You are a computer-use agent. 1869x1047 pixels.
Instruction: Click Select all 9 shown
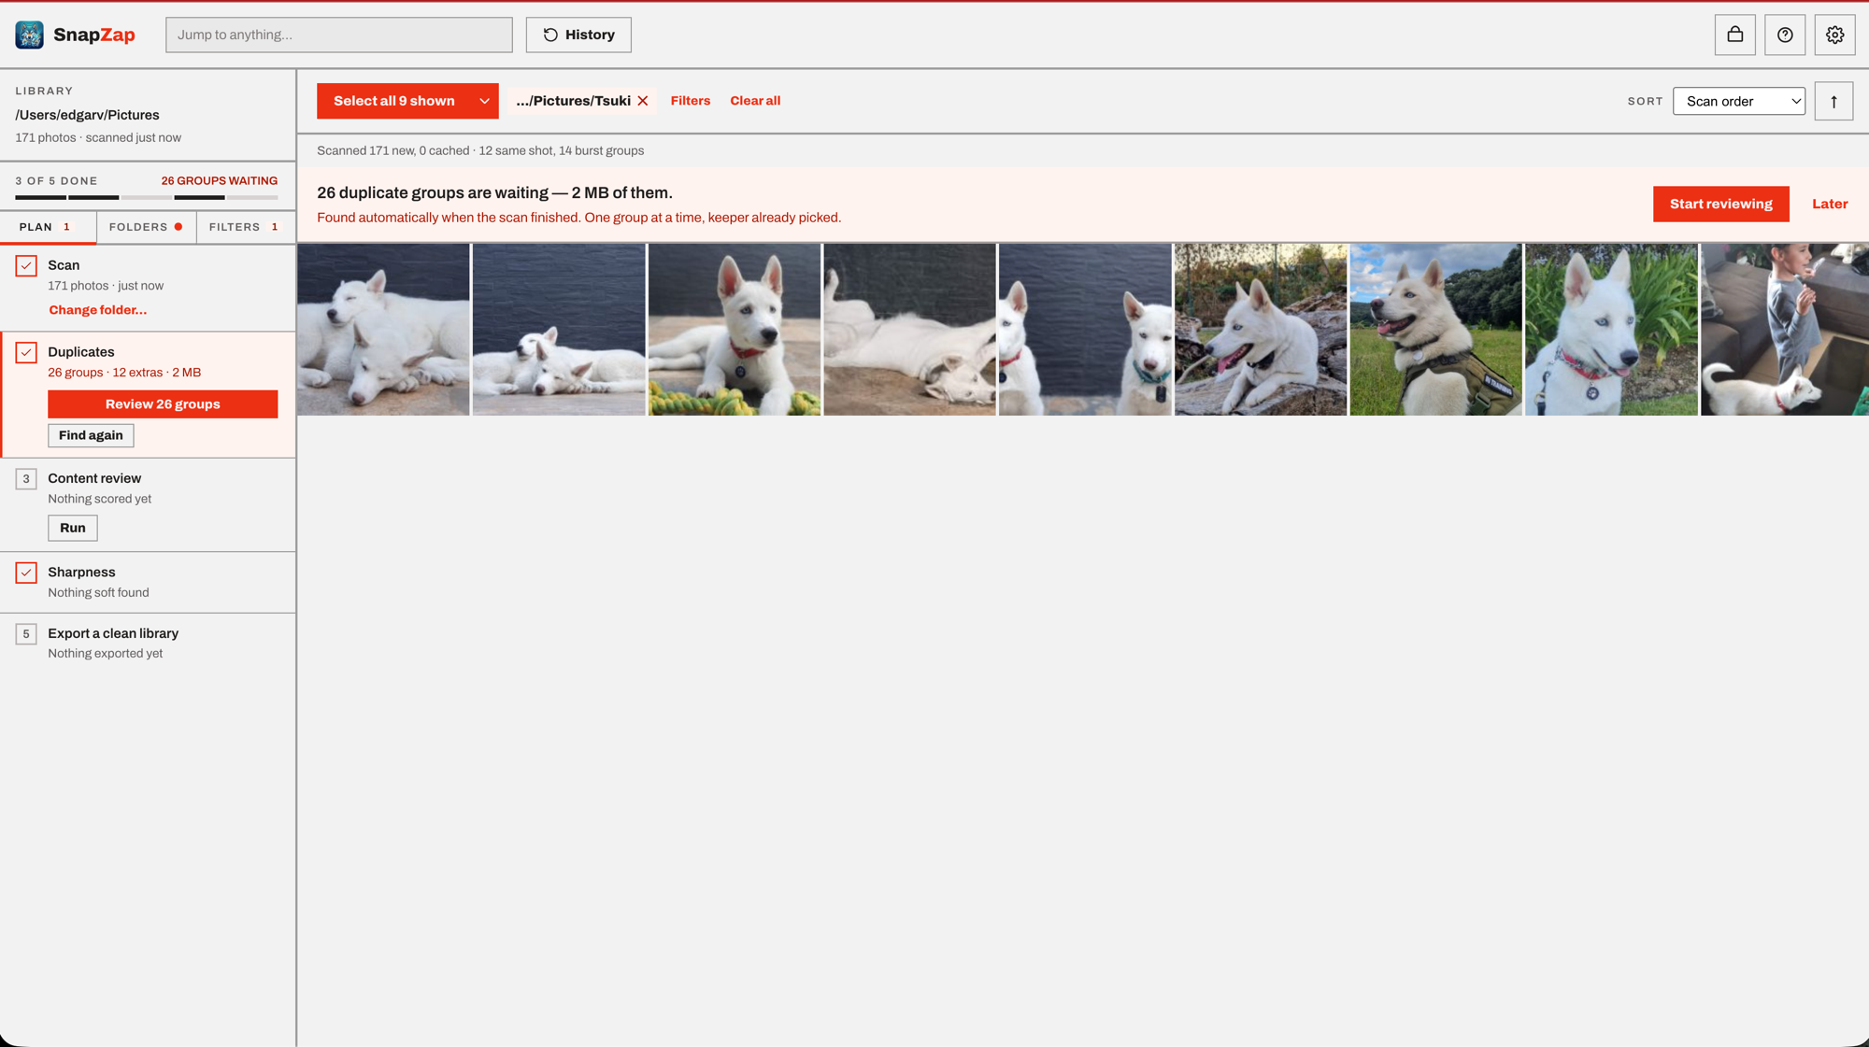(x=394, y=101)
